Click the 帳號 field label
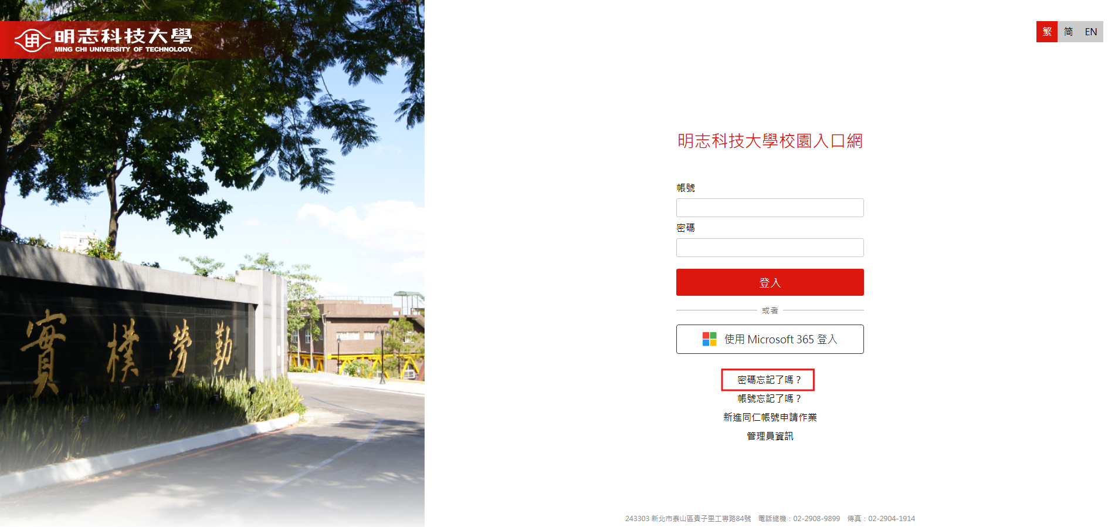Screen dimensions: 1108x527 click(685, 188)
